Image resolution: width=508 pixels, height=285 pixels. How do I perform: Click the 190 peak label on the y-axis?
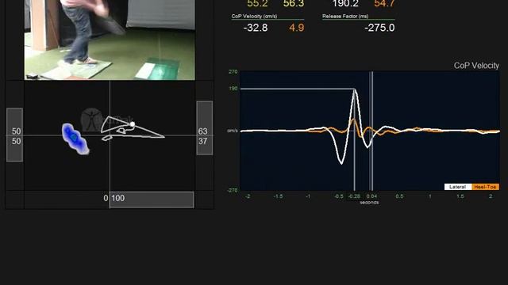(x=233, y=89)
